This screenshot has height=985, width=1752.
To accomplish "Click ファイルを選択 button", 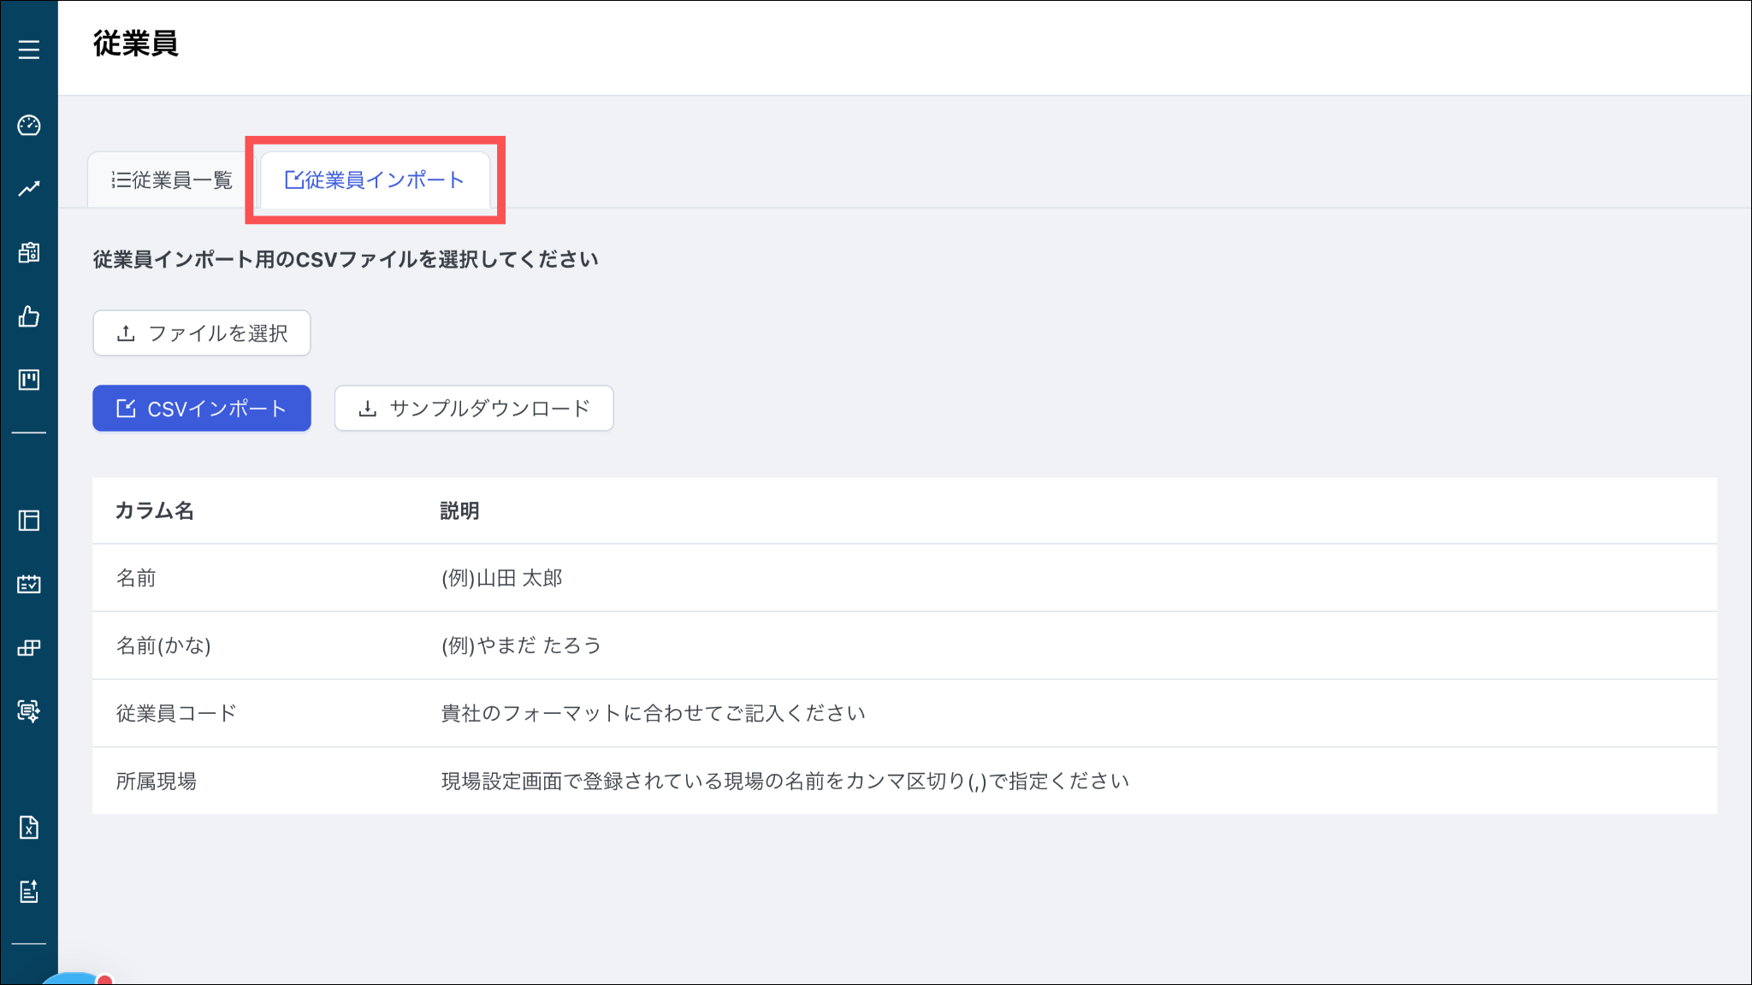I will pos(202,333).
